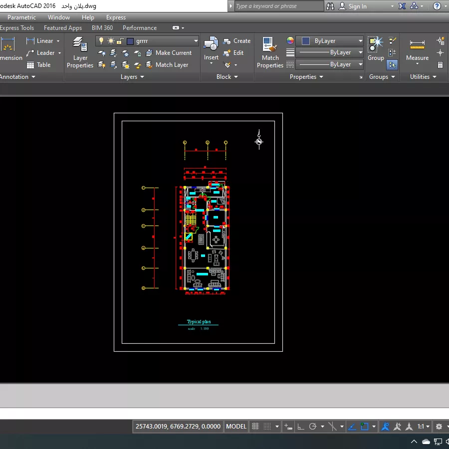Click the Match Properties tool
Screen dimensions: 449x449
[270, 52]
